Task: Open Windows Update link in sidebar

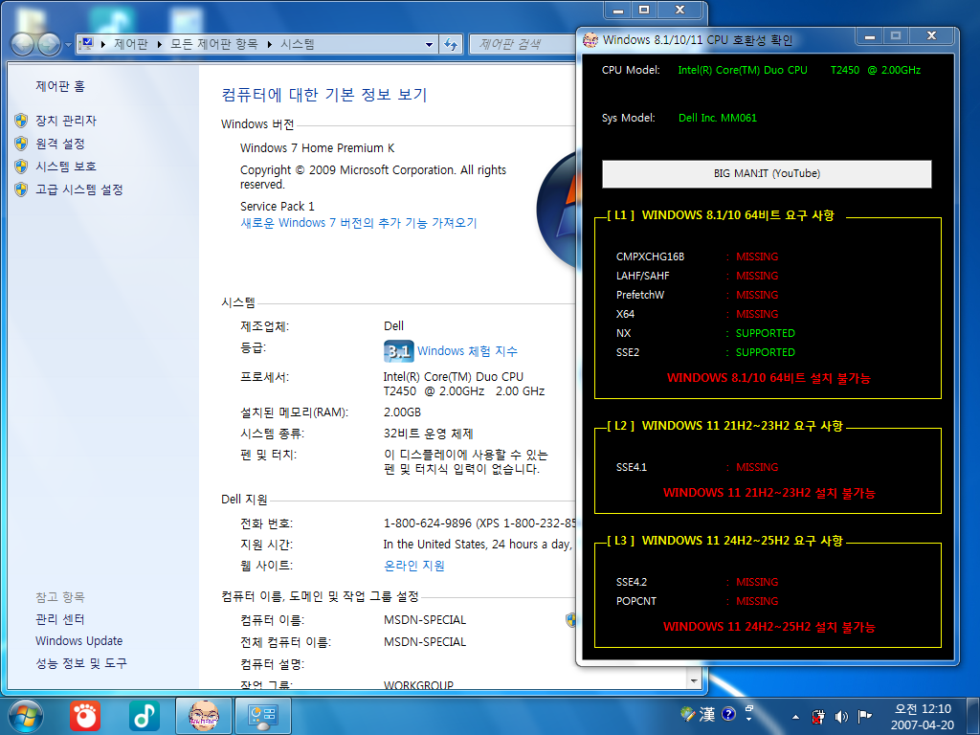Action: click(78, 641)
